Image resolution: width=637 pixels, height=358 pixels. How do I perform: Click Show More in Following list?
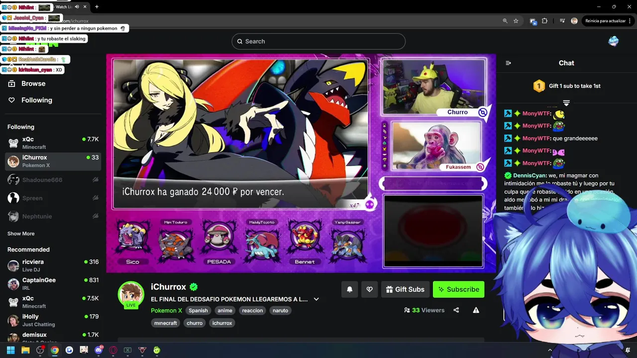point(21,234)
